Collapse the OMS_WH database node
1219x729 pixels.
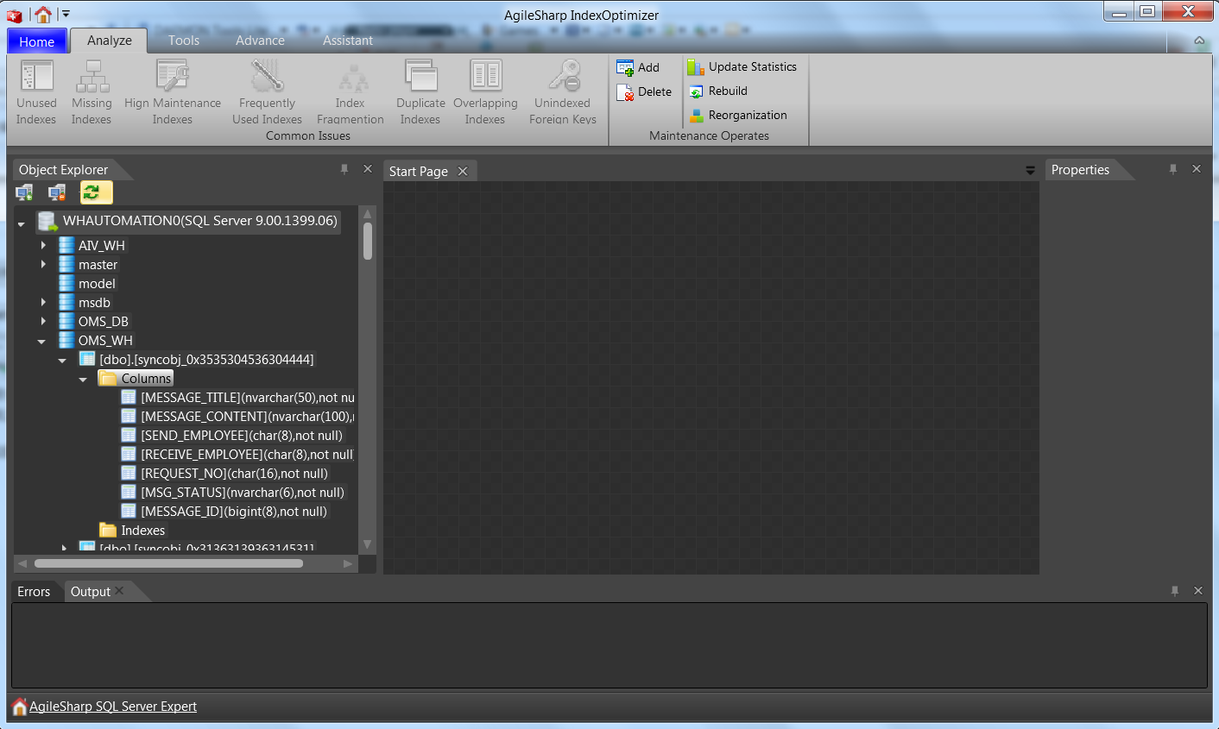tap(41, 342)
